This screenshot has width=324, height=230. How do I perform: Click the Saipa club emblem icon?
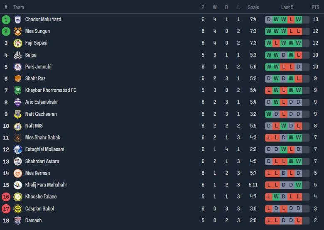click(17, 55)
